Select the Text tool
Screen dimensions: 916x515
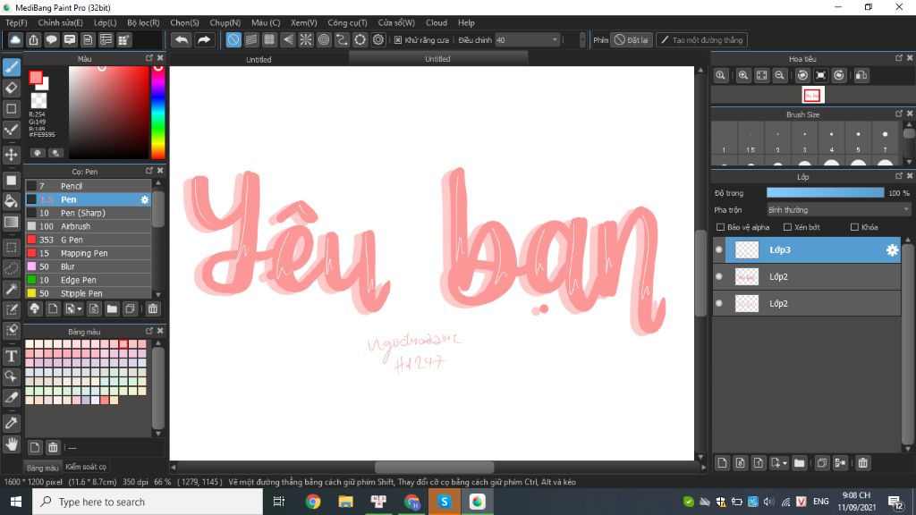[12, 356]
